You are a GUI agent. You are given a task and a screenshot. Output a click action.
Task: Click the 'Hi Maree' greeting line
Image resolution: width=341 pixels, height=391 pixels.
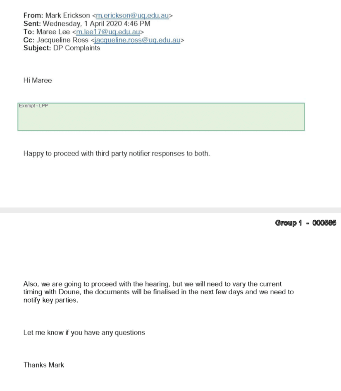click(x=38, y=80)
